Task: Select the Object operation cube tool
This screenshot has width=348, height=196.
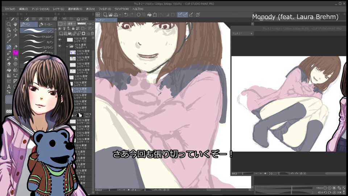Action: [x=9, y=30]
